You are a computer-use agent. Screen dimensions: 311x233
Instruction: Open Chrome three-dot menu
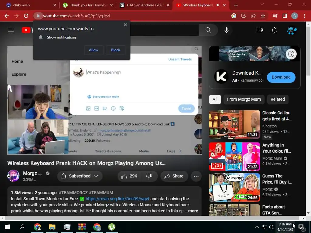coord(304,16)
